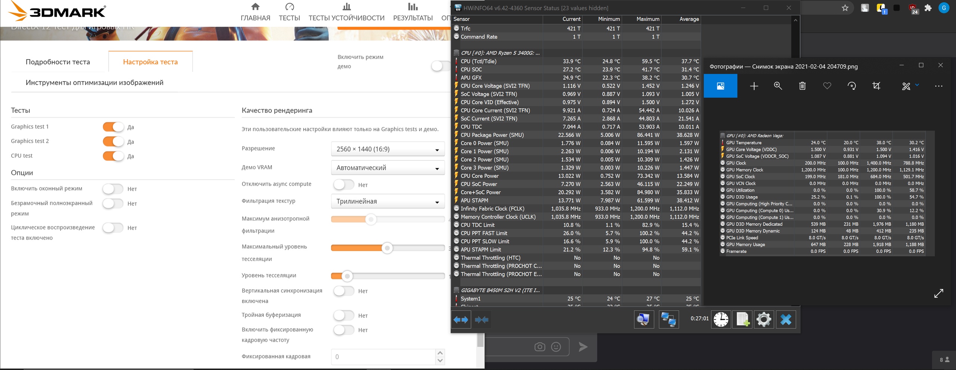Click the «Уровень тесселяции» slider handle

(x=347, y=276)
